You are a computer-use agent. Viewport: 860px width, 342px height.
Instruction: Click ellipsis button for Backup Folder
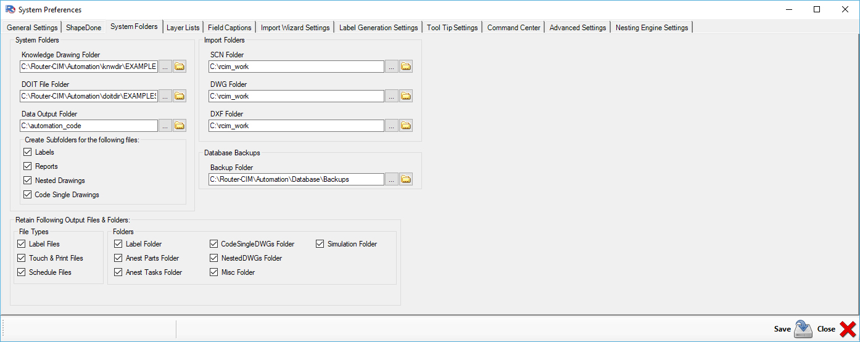click(x=392, y=179)
